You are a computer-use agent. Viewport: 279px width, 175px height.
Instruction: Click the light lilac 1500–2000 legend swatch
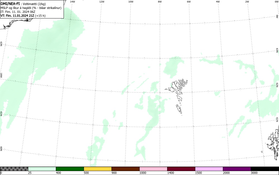click(x=209, y=169)
